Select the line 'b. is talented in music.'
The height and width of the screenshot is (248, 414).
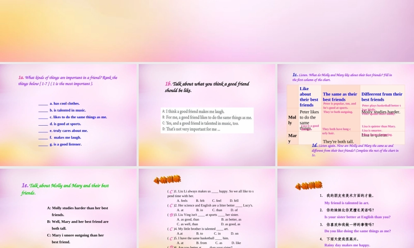coord(67,110)
